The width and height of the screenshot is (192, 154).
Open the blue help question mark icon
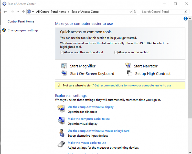pyautogui.click(x=186, y=19)
